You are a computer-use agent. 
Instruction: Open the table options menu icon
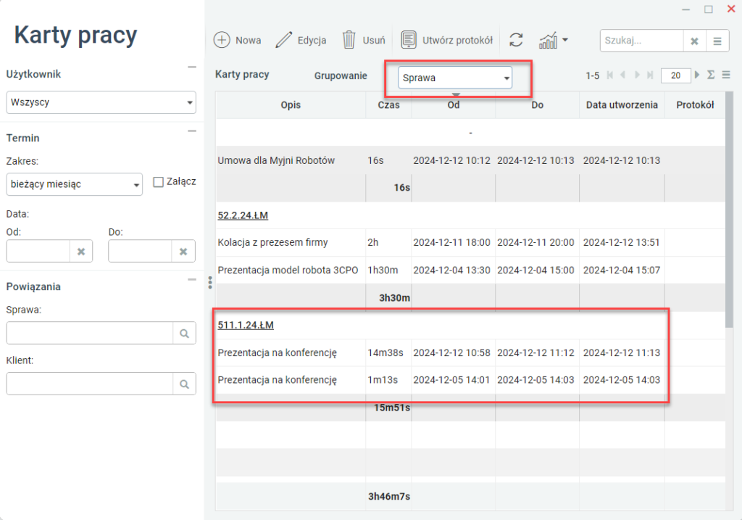[726, 75]
